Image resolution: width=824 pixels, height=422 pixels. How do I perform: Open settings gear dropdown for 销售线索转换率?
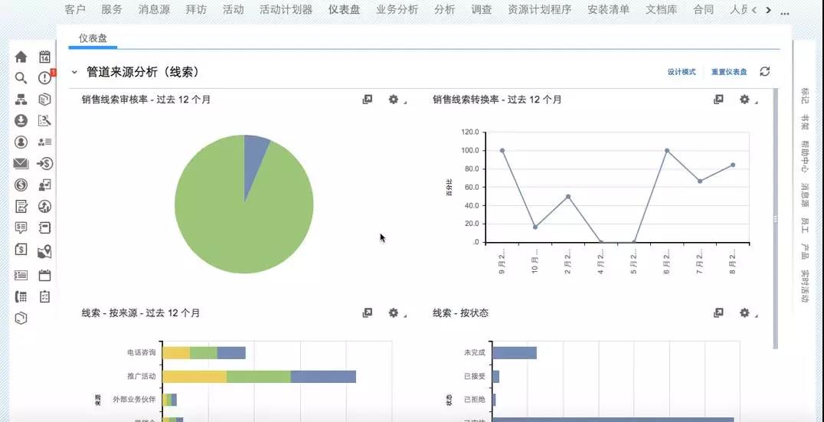coord(745,100)
